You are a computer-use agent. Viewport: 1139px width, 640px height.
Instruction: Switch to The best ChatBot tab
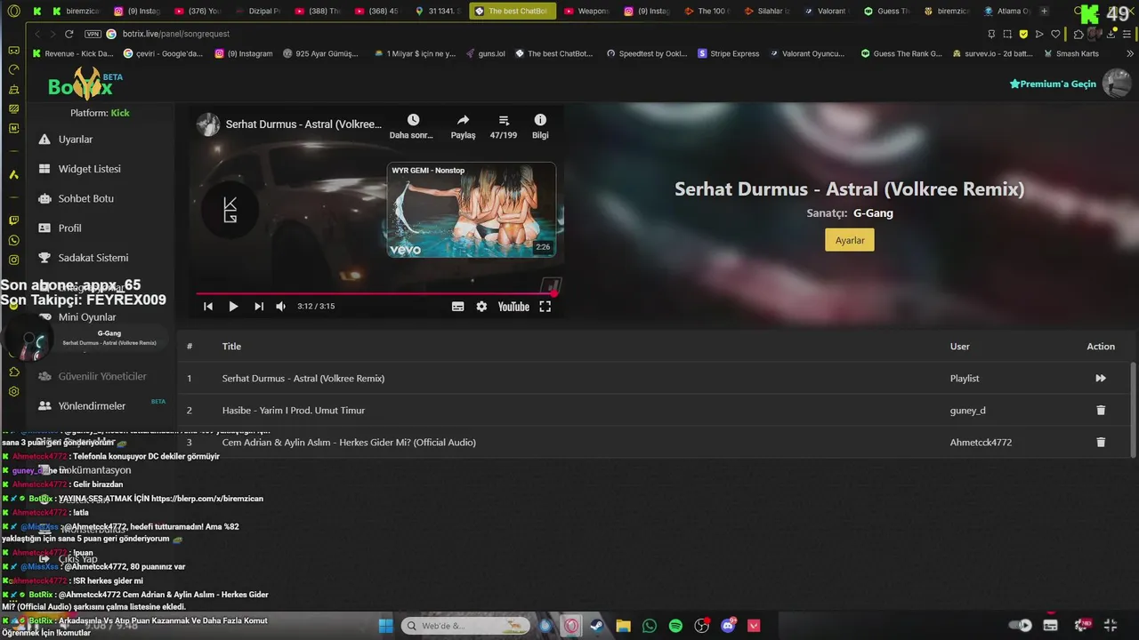(x=513, y=11)
